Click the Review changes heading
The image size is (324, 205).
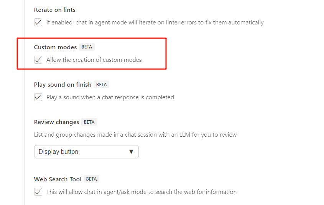(56, 122)
